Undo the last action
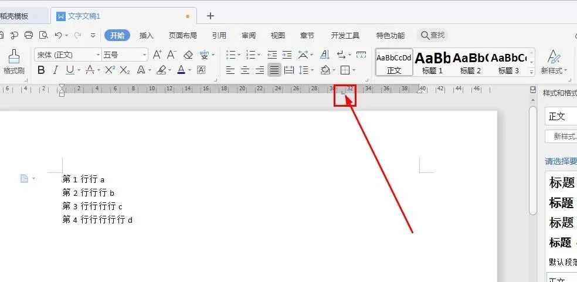The image size is (577, 282). click(x=59, y=35)
